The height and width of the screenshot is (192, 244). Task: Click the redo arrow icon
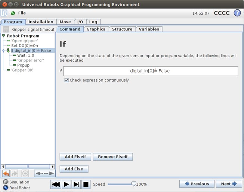14,173
